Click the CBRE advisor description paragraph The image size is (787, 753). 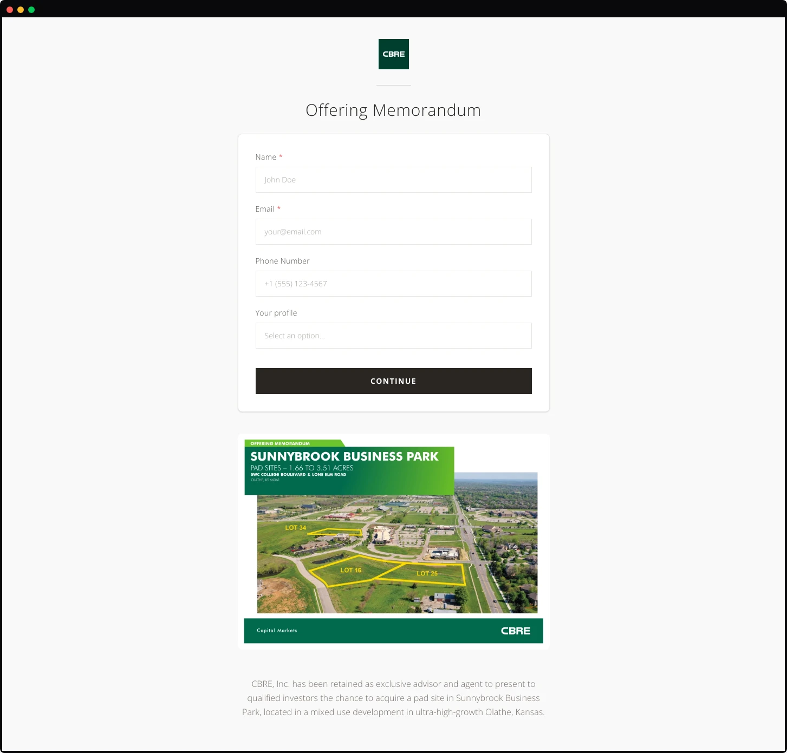click(393, 698)
